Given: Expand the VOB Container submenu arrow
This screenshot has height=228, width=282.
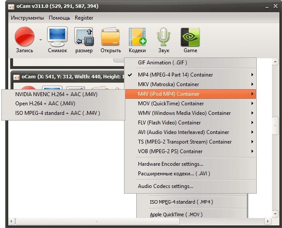Looking at the screenshot, I should coord(252,151).
